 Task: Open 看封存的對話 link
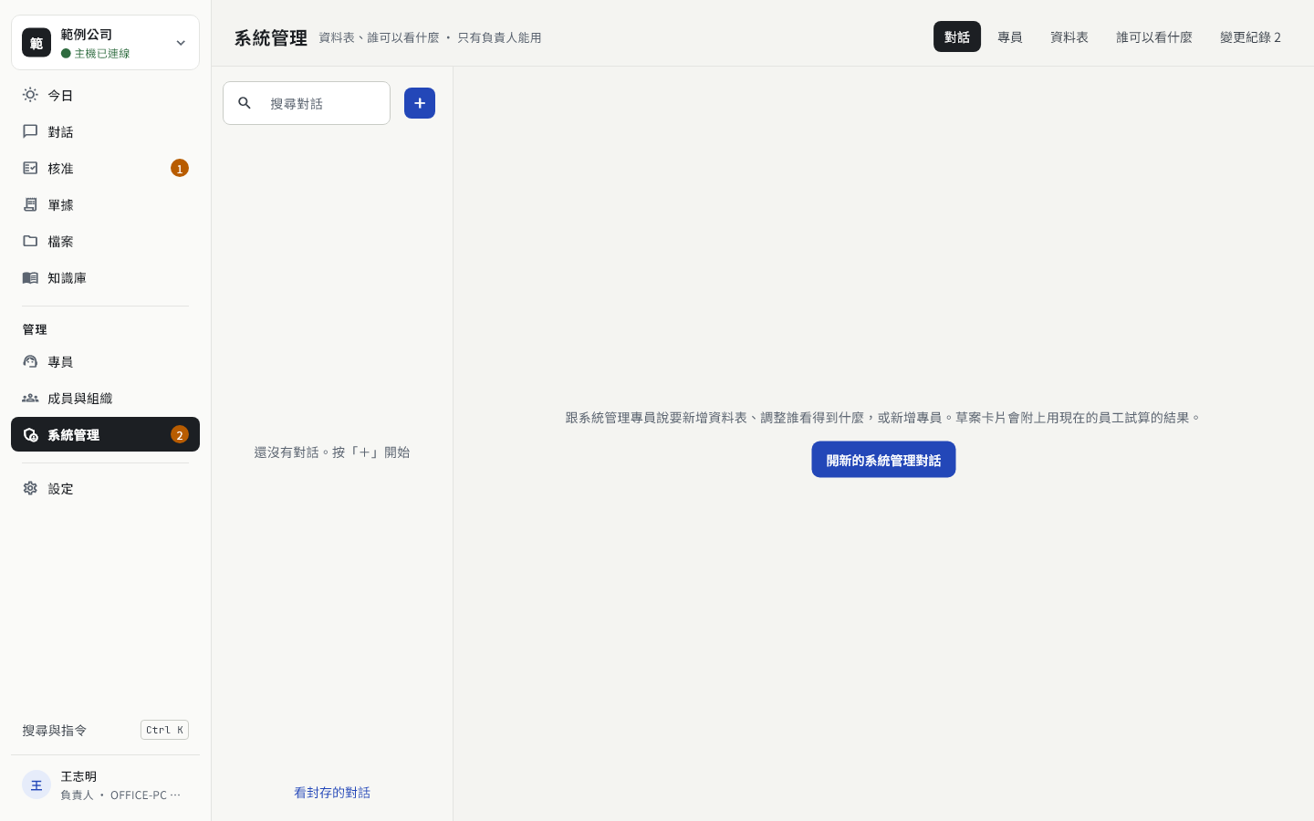pyautogui.click(x=332, y=792)
